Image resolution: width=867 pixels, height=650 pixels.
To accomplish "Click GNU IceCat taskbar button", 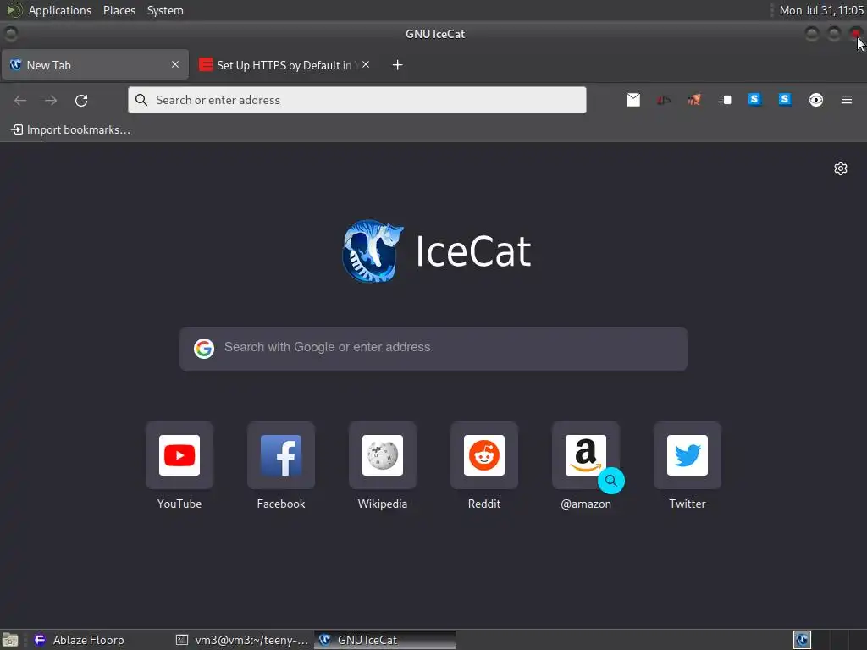I will [x=385, y=640].
